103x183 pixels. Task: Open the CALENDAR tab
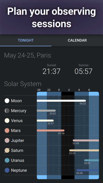(77, 40)
